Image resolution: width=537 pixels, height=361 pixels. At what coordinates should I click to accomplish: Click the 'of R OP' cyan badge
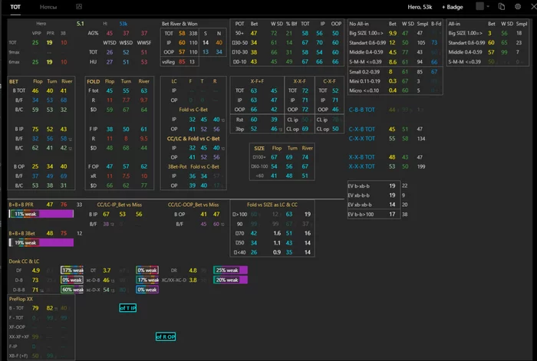[166, 336]
